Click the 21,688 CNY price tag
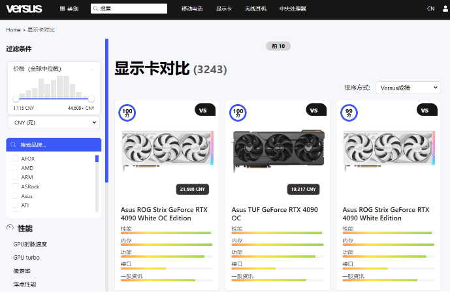The height and width of the screenshot is (293, 450). 192,189
